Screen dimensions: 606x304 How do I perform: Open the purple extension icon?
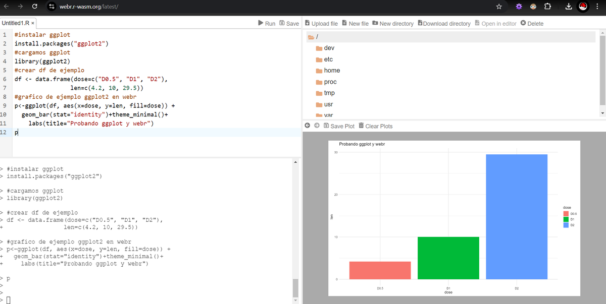click(518, 7)
